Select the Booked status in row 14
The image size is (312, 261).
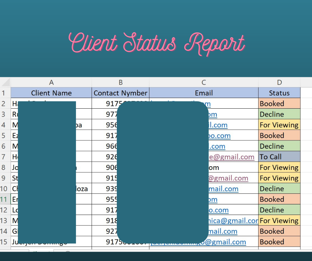[279, 231]
